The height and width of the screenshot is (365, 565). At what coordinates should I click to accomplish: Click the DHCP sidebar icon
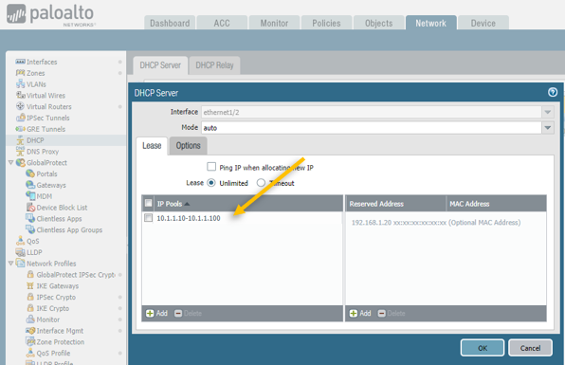coord(20,140)
